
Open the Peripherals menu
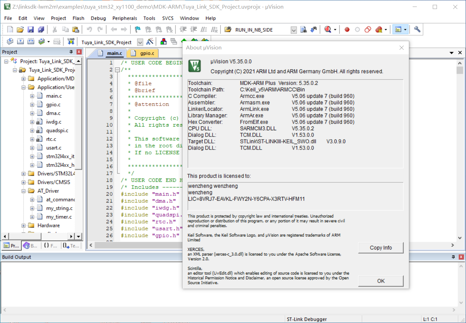125,18
